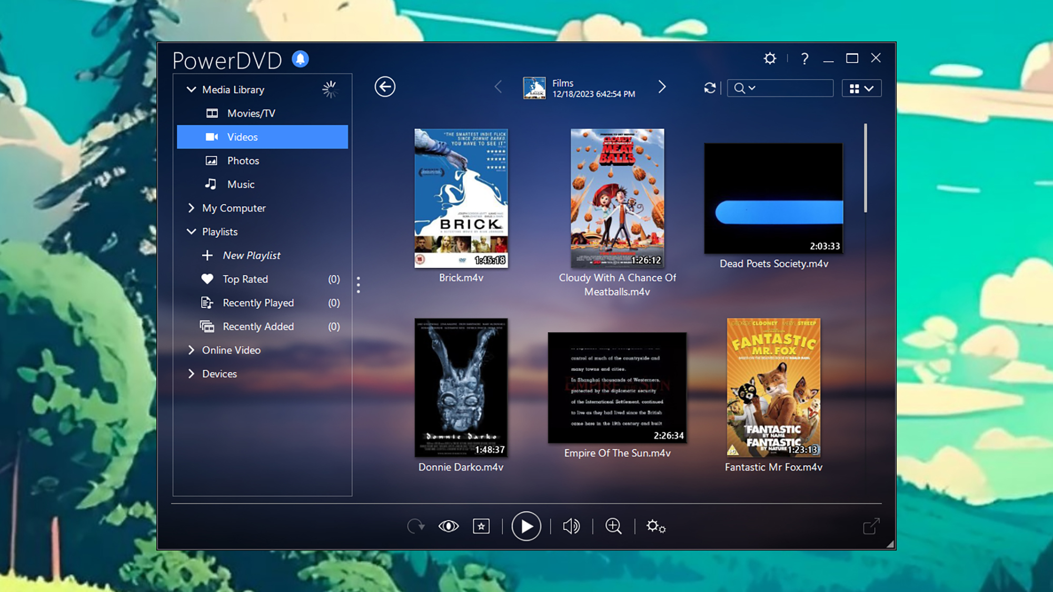Collapse the Media Library section
Screen dimensions: 1053x592
click(x=191, y=89)
